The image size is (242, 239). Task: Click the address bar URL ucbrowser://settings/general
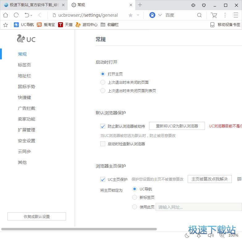88,15
